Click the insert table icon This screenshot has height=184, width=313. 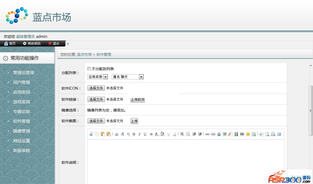(x=254, y=134)
